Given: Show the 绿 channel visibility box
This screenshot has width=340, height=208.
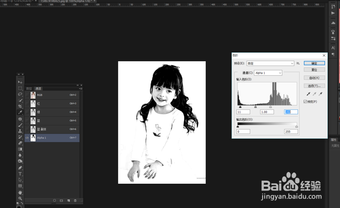Looking at the screenshot, I should pos(27,112).
